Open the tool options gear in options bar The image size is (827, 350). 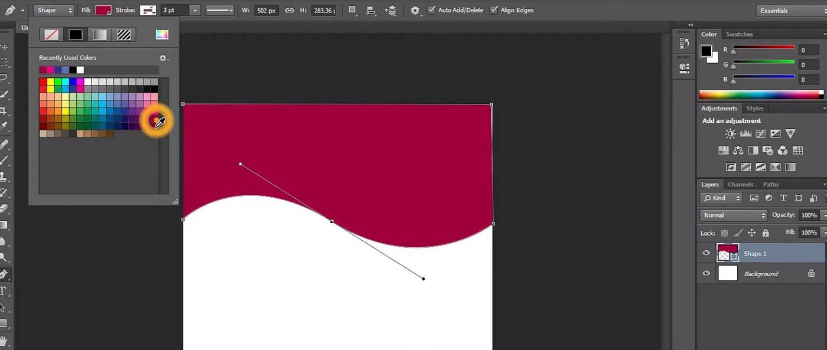pyautogui.click(x=415, y=10)
